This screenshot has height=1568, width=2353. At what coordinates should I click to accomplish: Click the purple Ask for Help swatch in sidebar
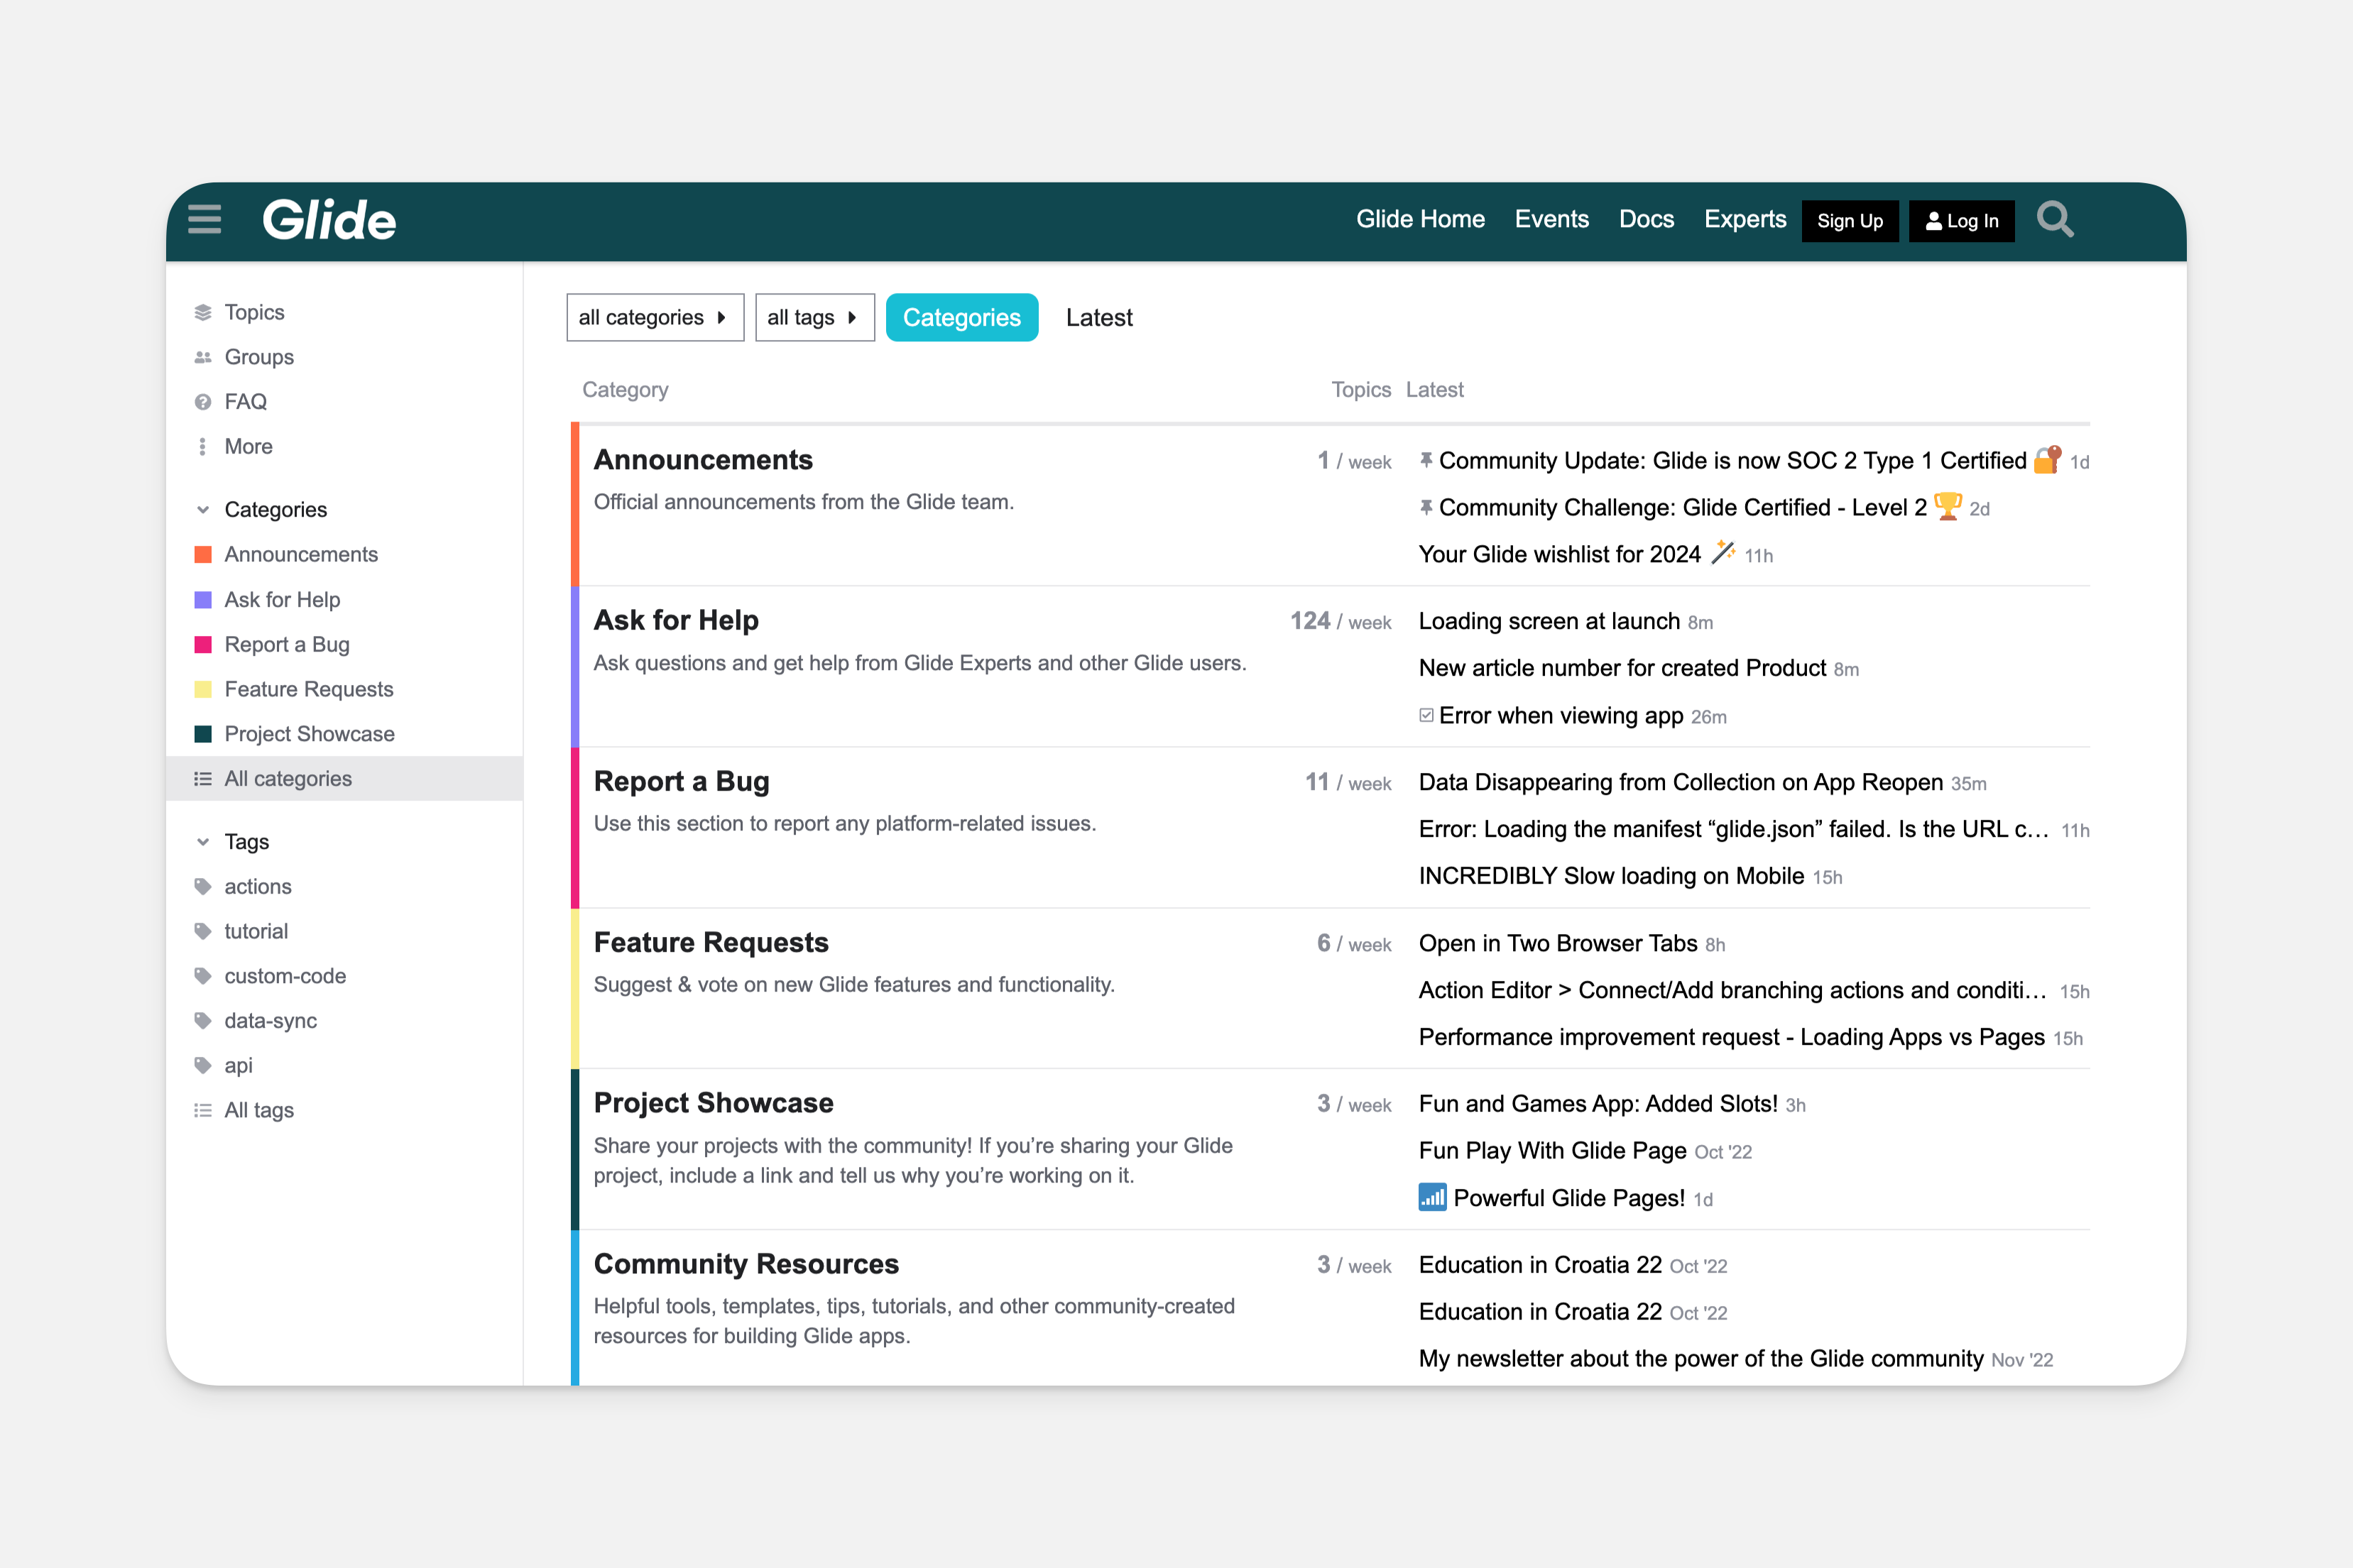(203, 599)
